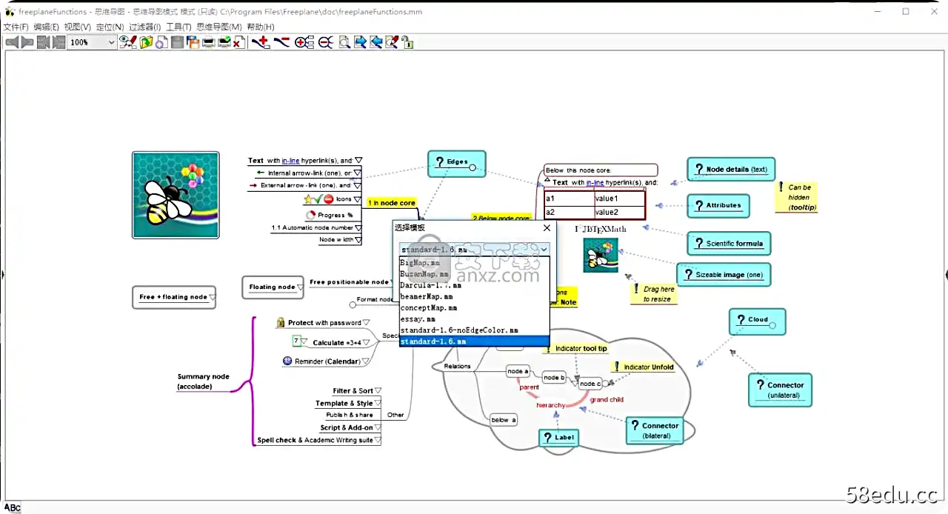Viewport: 948px width, 514px height.
Task: Toggle map edit mode (eye and pen icon)
Action: click(128, 42)
